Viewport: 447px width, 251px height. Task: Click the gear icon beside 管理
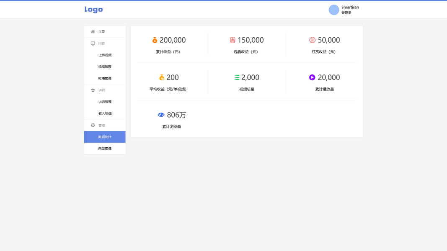[x=93, y=125]
